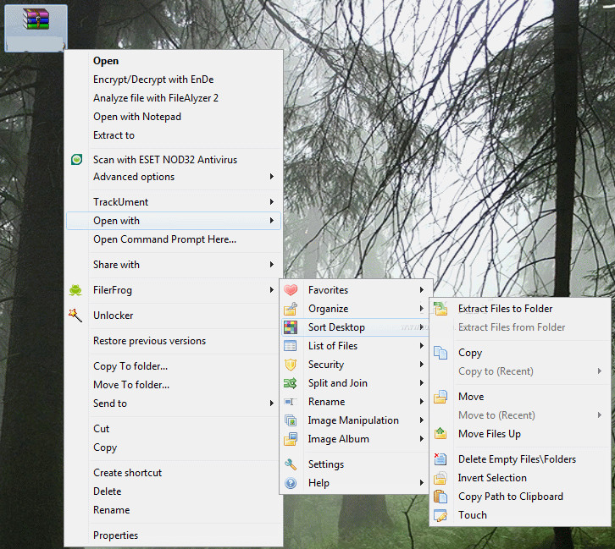
Task: Click the Move Files Up icon
Action: [x=440, y=433]
